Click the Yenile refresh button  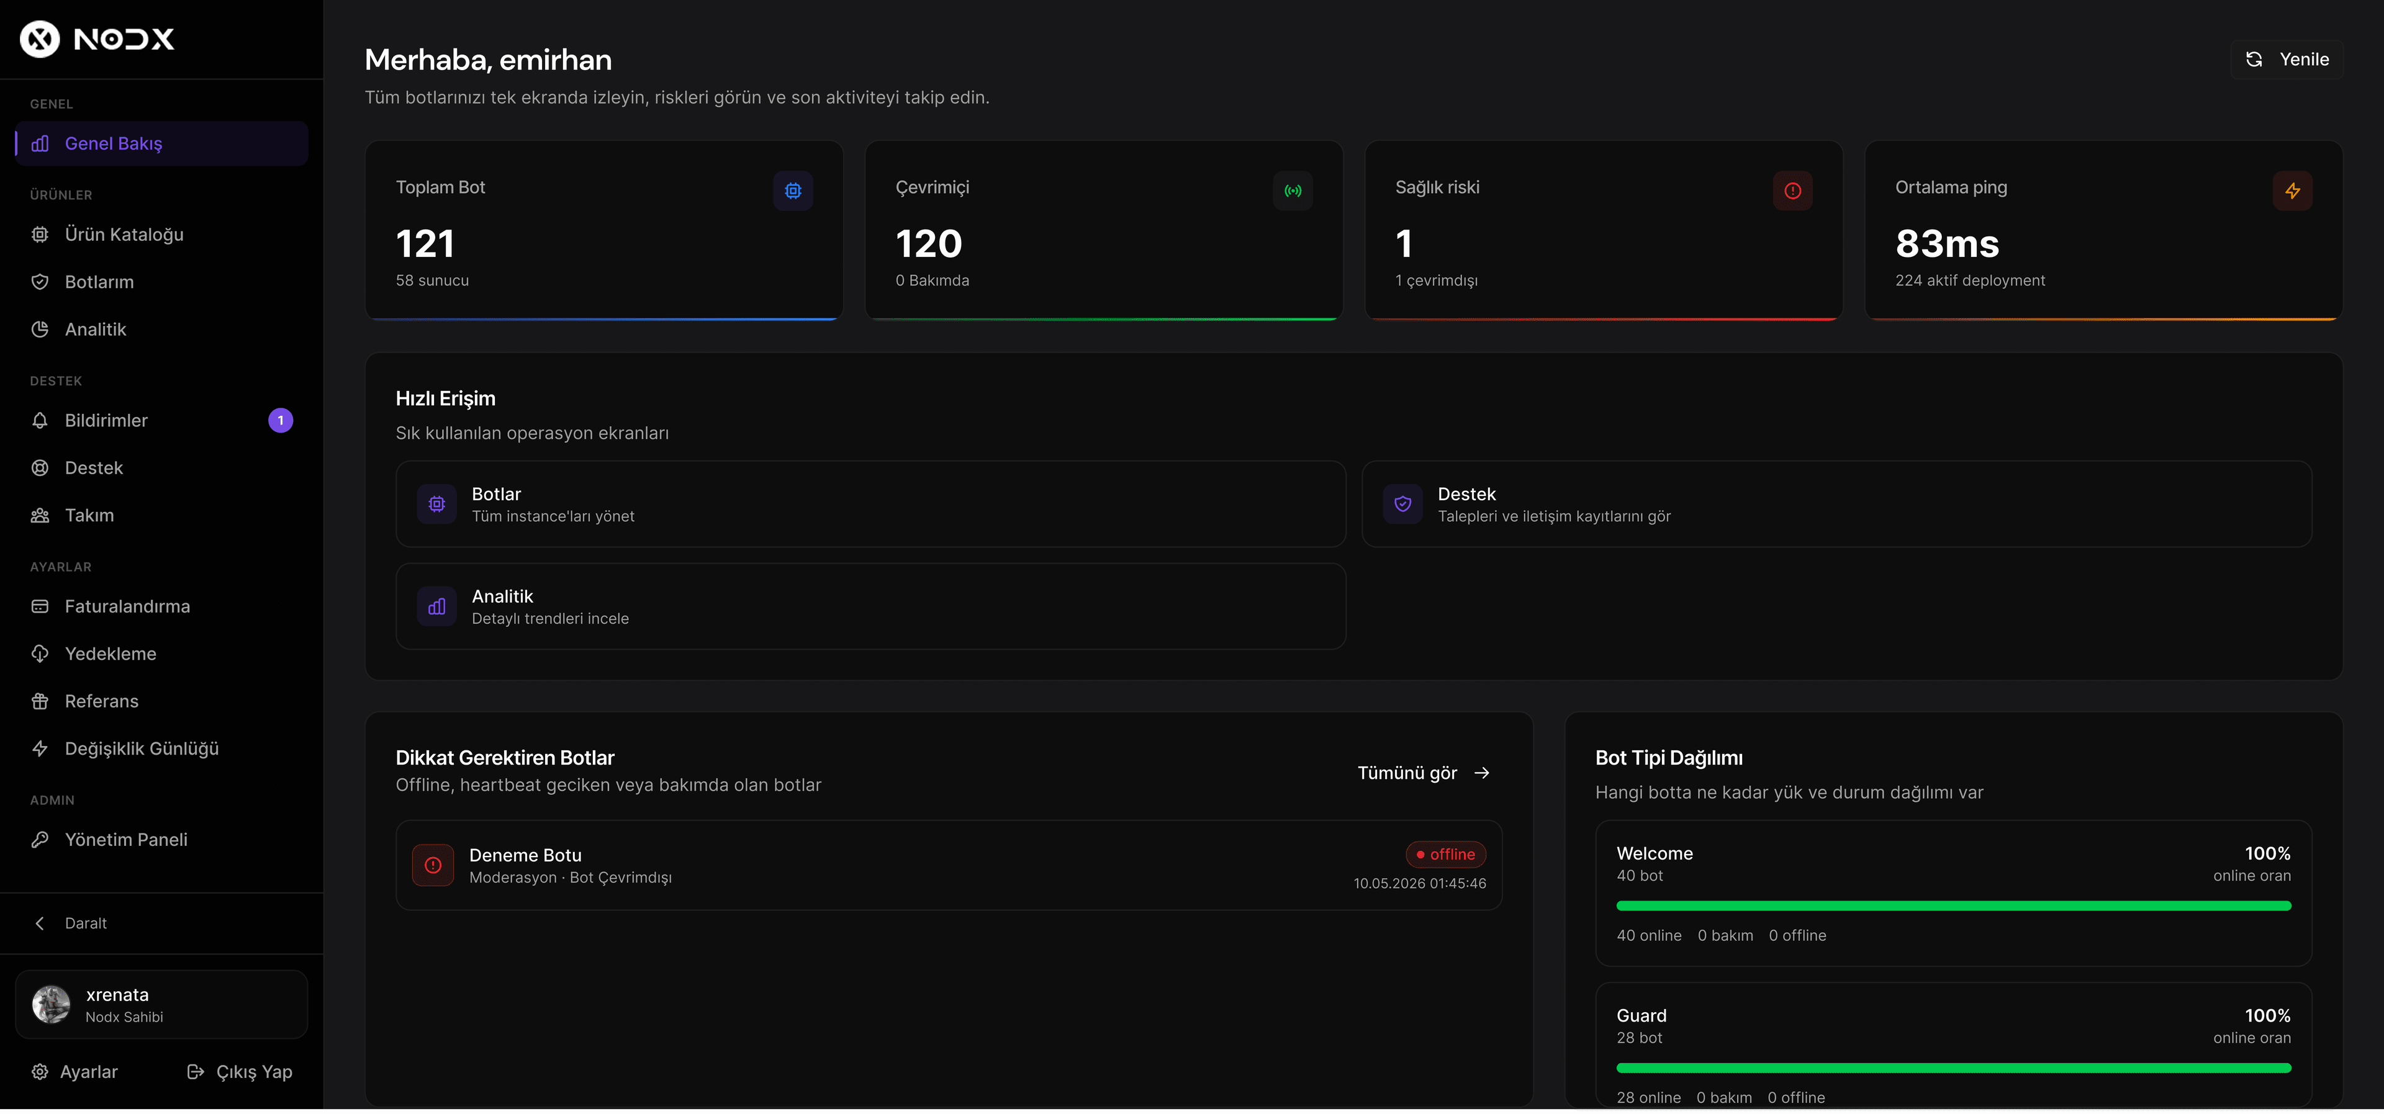point(2286,59)
